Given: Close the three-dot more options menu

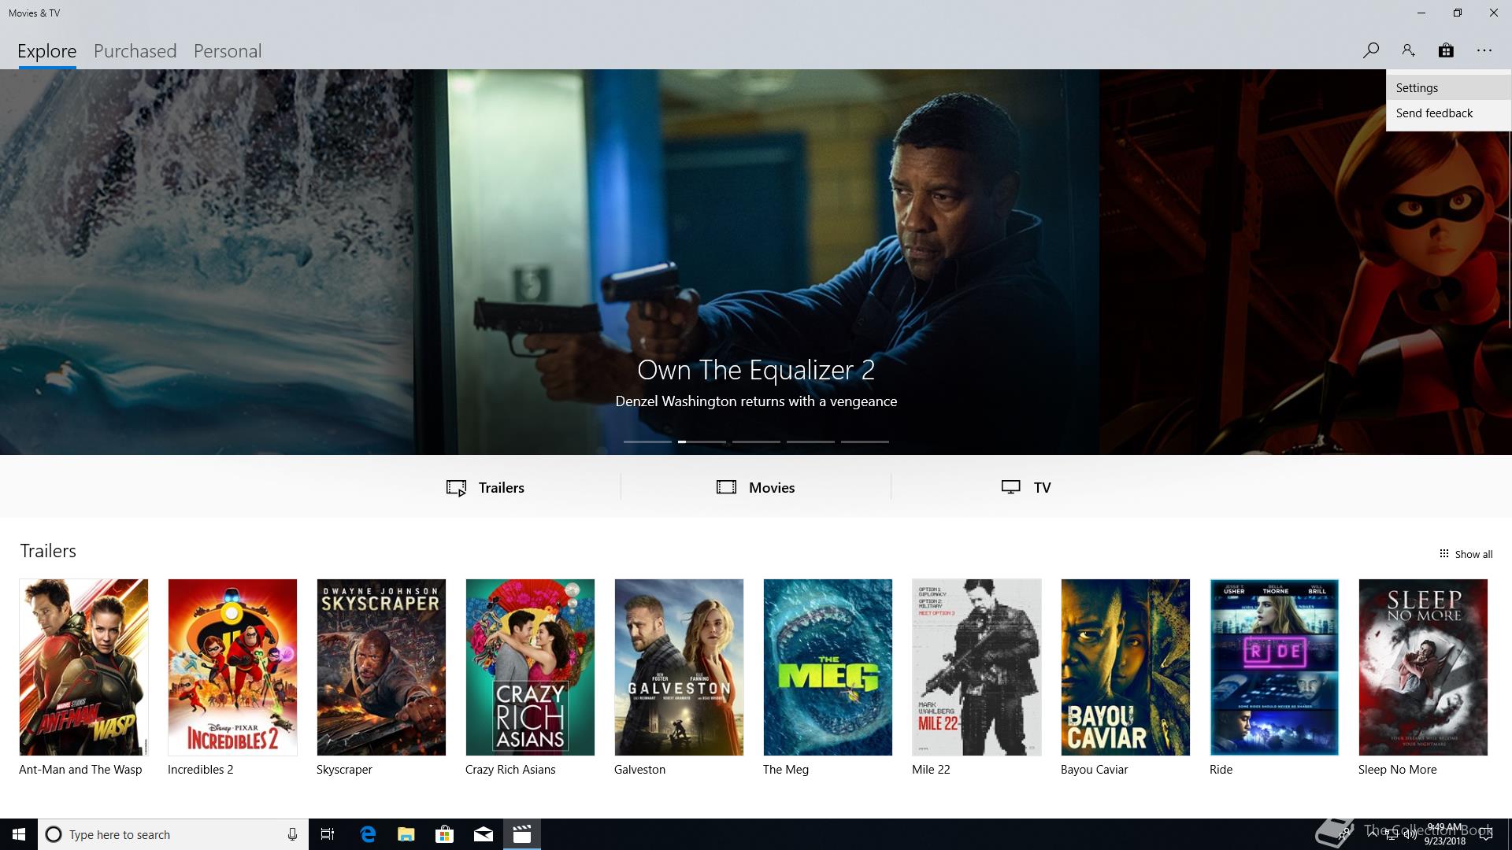Looking at the screenshot, I should [1484, 50].
